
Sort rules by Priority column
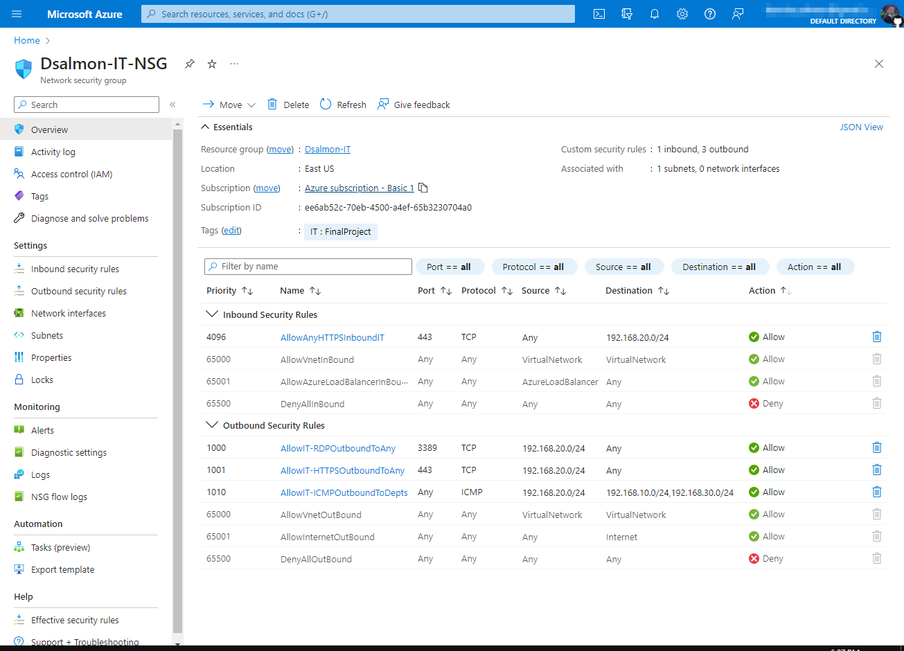(x=230, y=291)
